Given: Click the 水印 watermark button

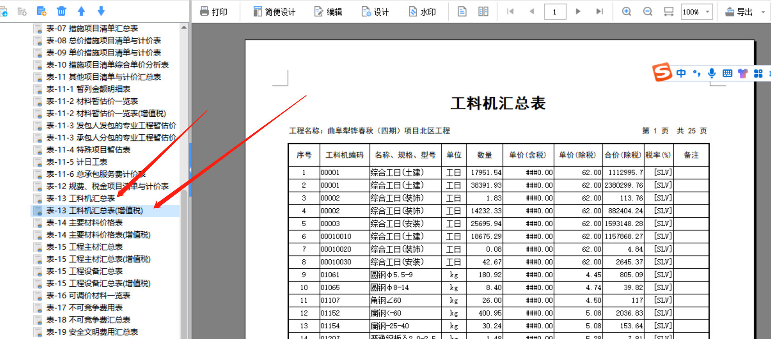Looking at the screenshot, I should pos(422,12).
